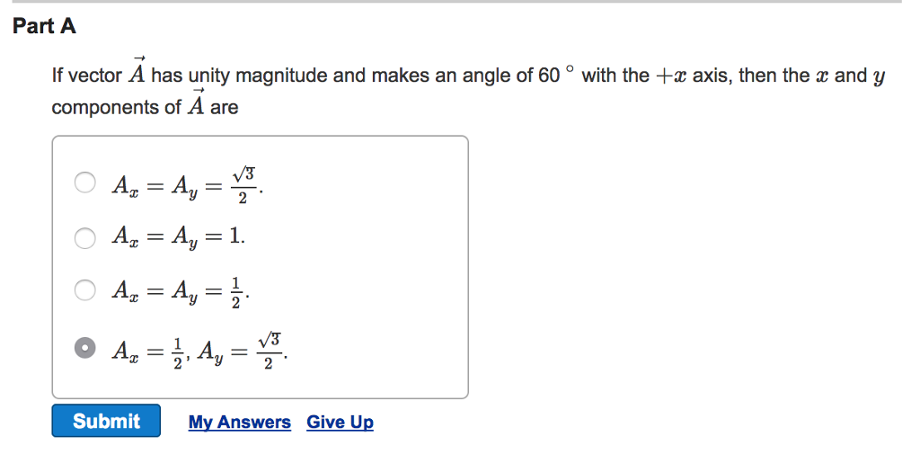The image size is (920, 454).
Task: Click the vector A symbol after 'components of'
Action: tap(197, 102)
